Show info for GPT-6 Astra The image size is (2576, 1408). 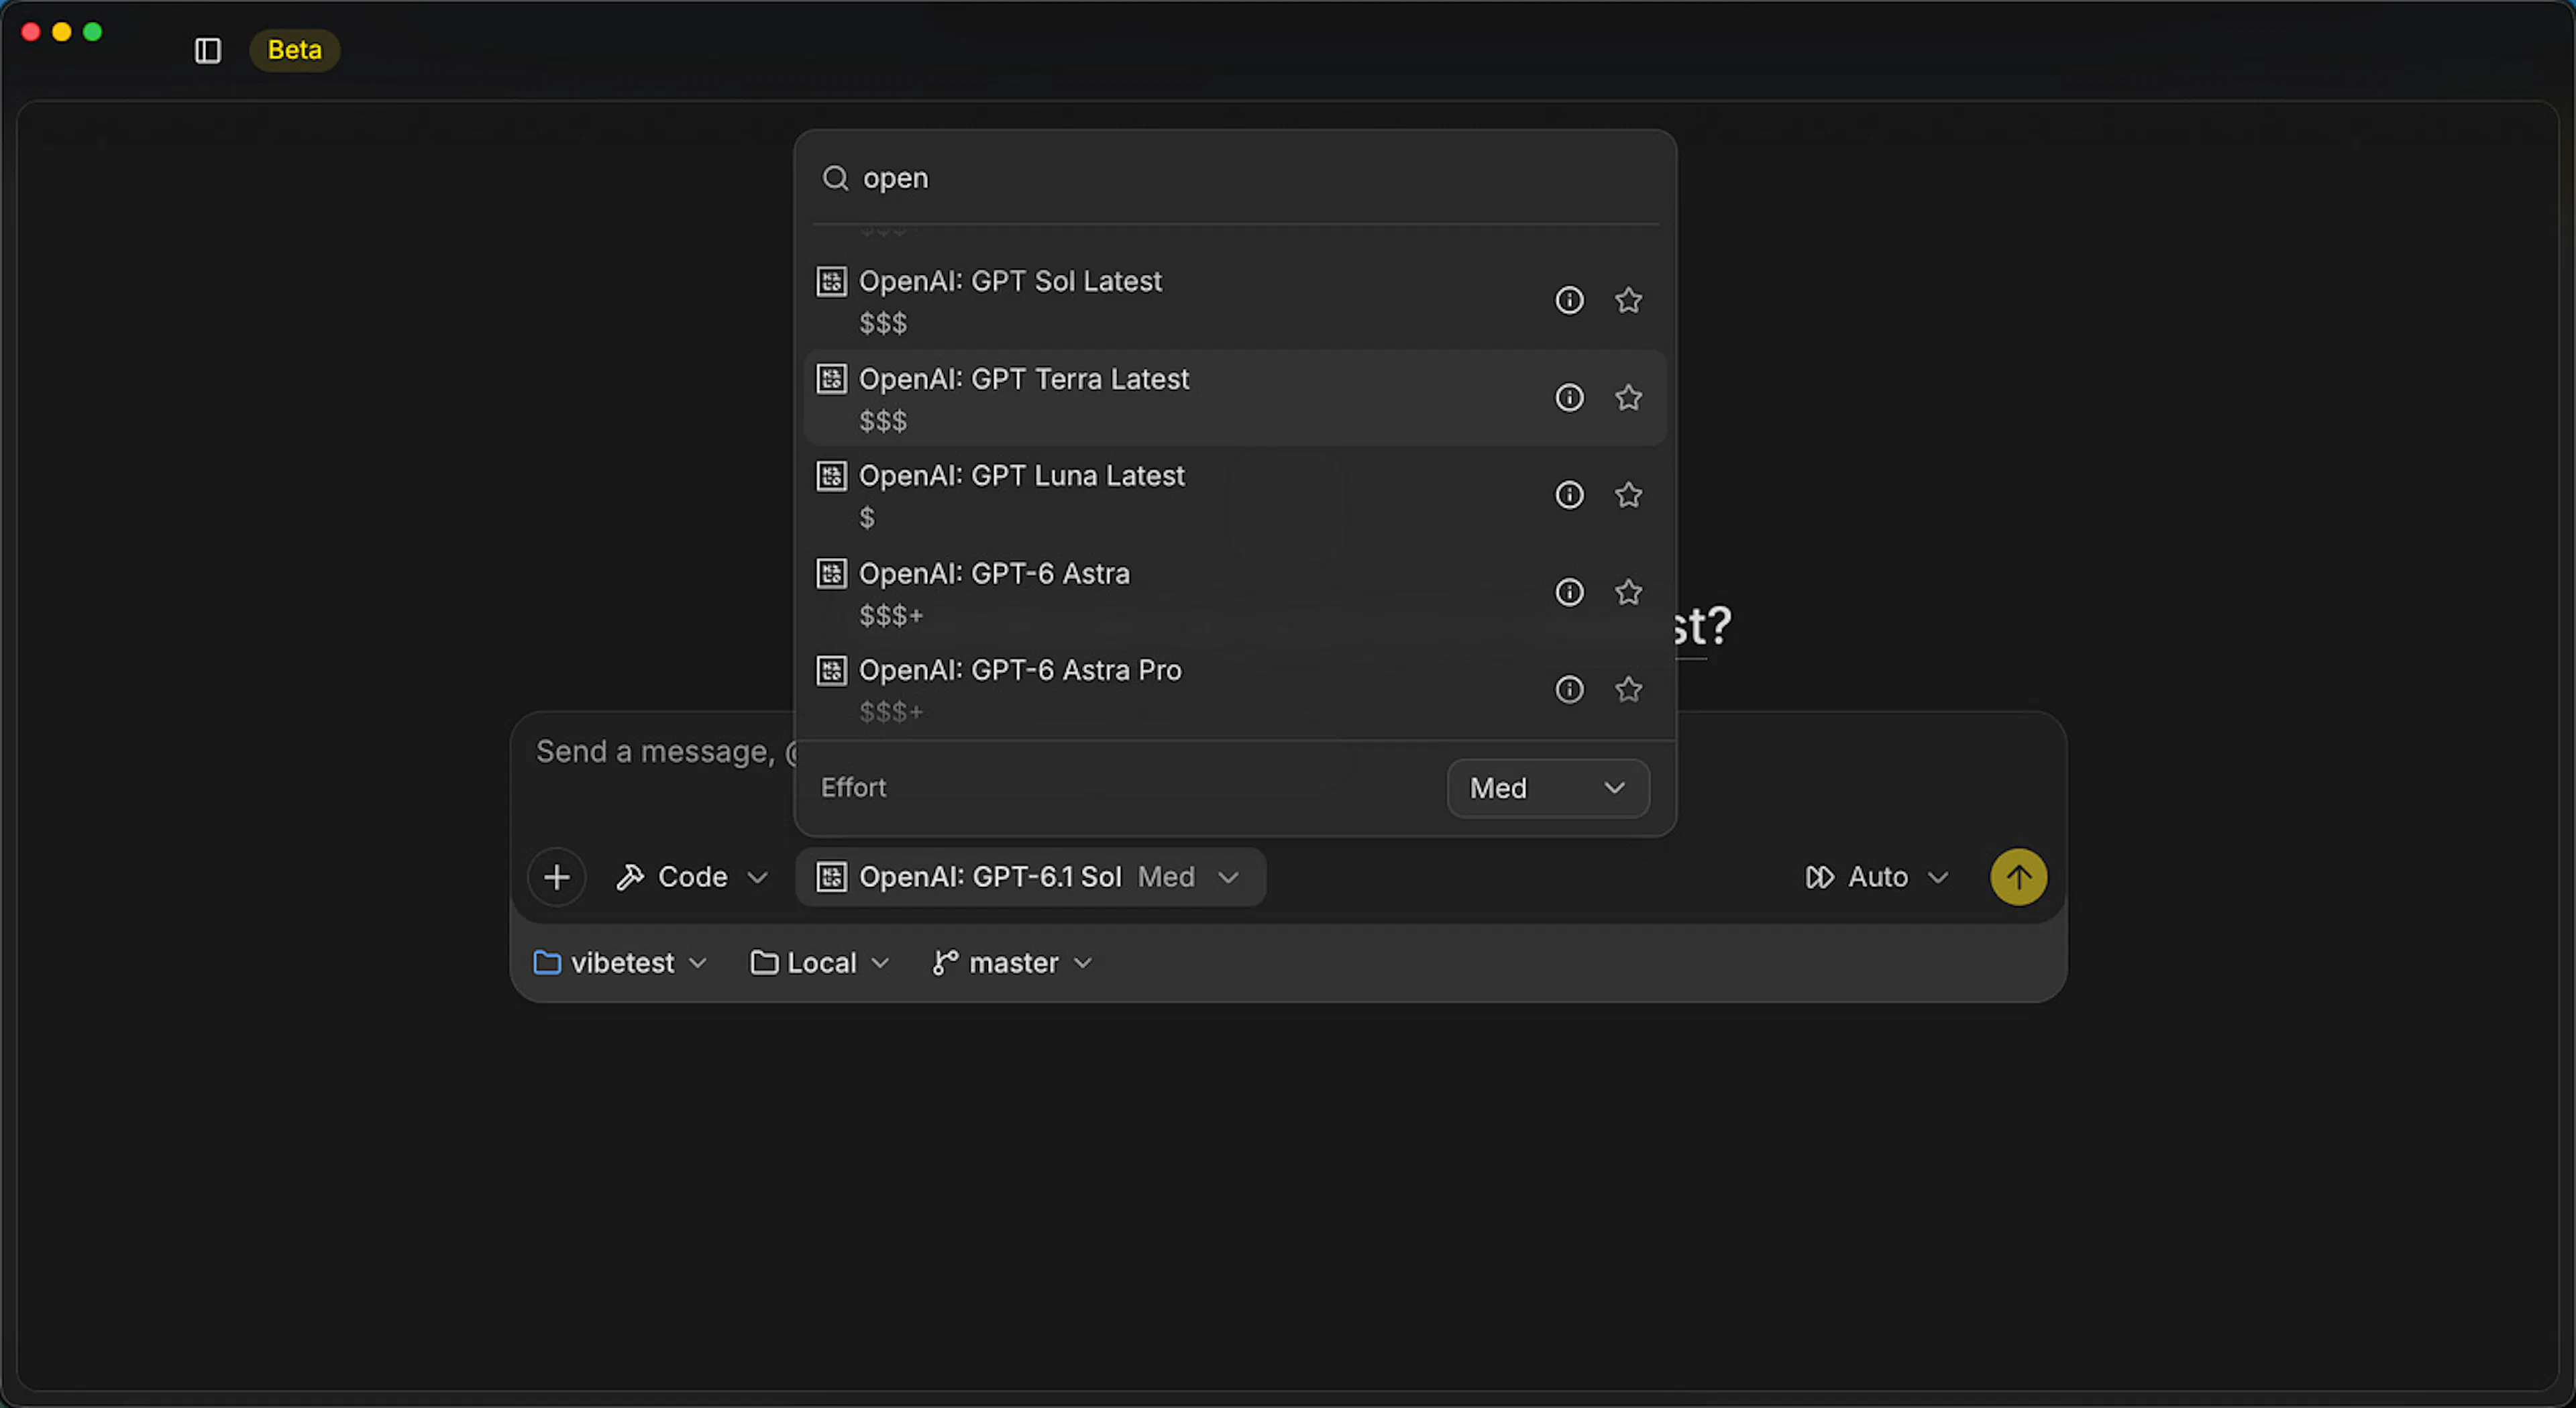point(1569,592)
